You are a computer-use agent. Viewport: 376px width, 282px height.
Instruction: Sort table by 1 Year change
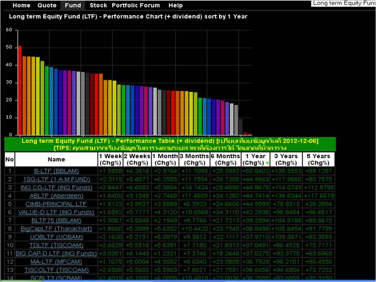pos(255,160)
